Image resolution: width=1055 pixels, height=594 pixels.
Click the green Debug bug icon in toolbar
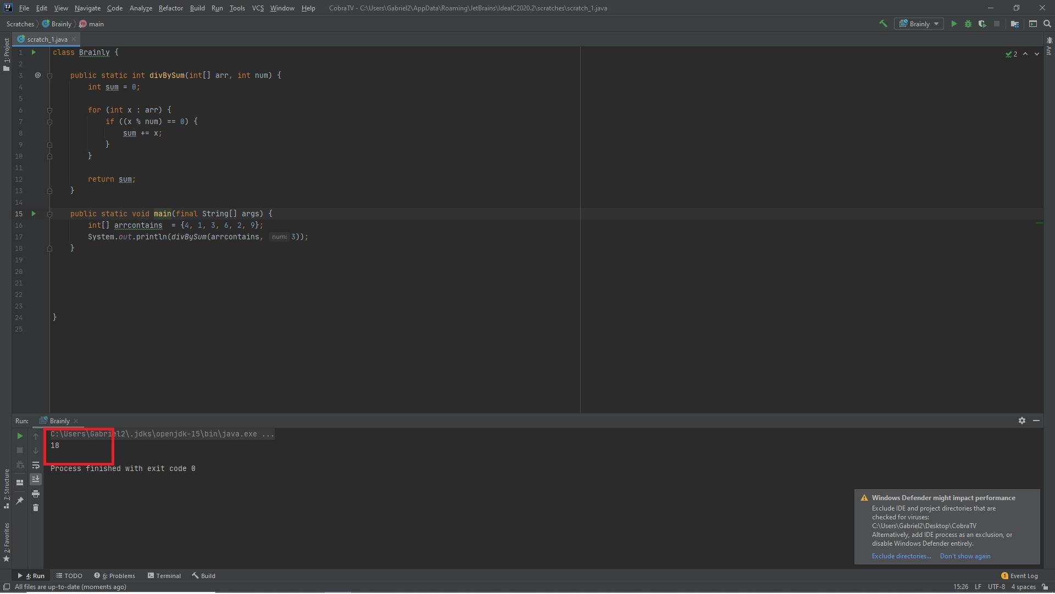pos(968,24)
